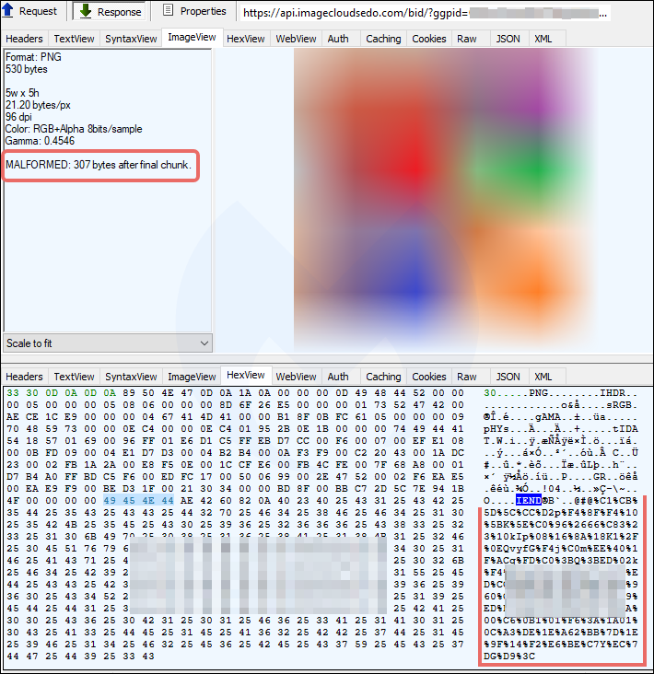Select upper TextView tab

[x=74, y=39]
